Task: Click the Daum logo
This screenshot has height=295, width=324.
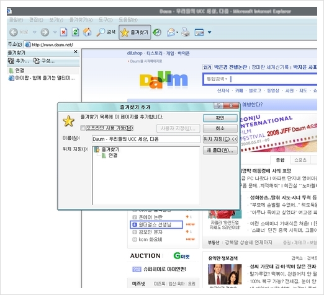Action: 163,79
